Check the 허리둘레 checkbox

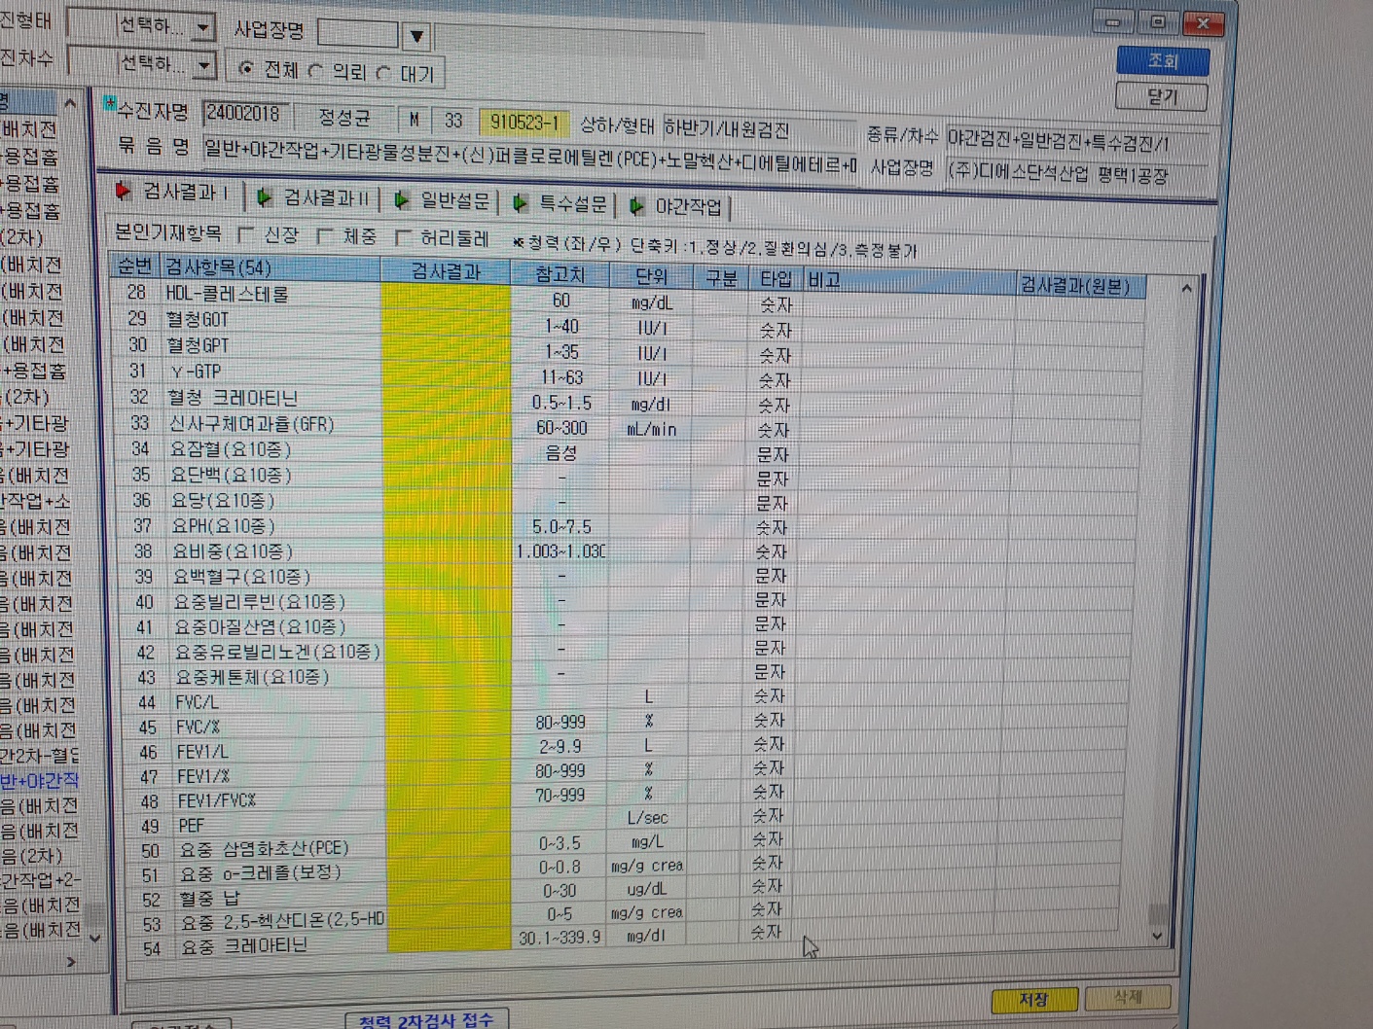(403, 237)
